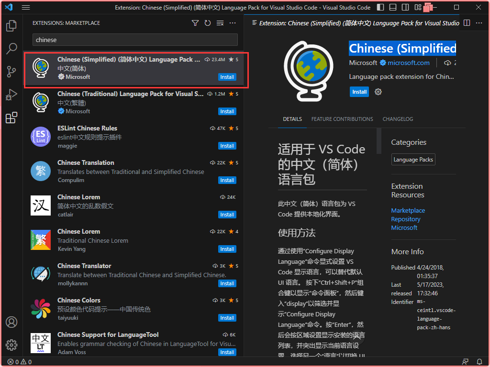The height and width of the screenshot is (367, 490).
Task: Open Views and More Actions in Extensions header
Action: point(233,23)
